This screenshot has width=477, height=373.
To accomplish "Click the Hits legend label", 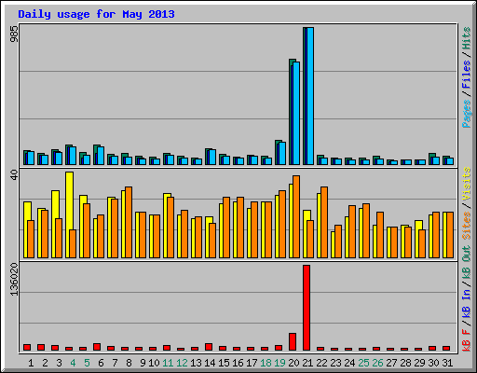I will tap(467, 38).
